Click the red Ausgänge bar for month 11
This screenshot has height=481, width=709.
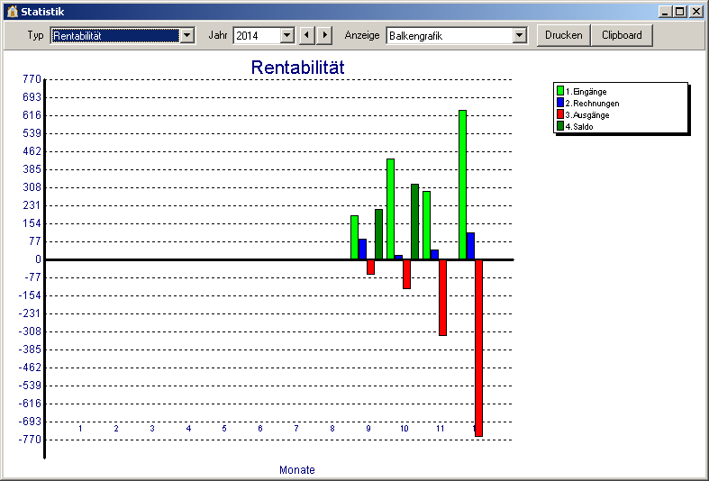tap(442, 297)
